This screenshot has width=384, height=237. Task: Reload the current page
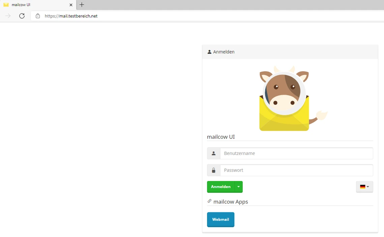coord(22,16)
